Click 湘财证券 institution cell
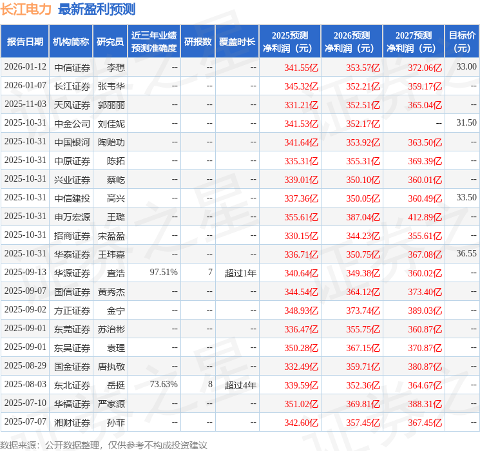 72,423
